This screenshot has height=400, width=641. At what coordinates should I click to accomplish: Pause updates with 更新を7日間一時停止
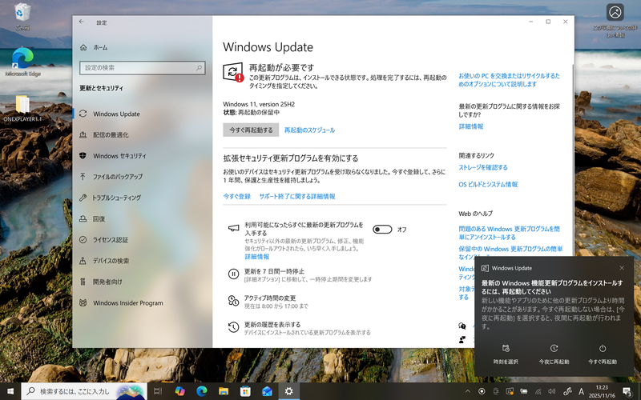click(x=274, y=271)
